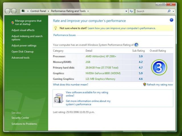Click the search magnifier icon

pos(169,11)
